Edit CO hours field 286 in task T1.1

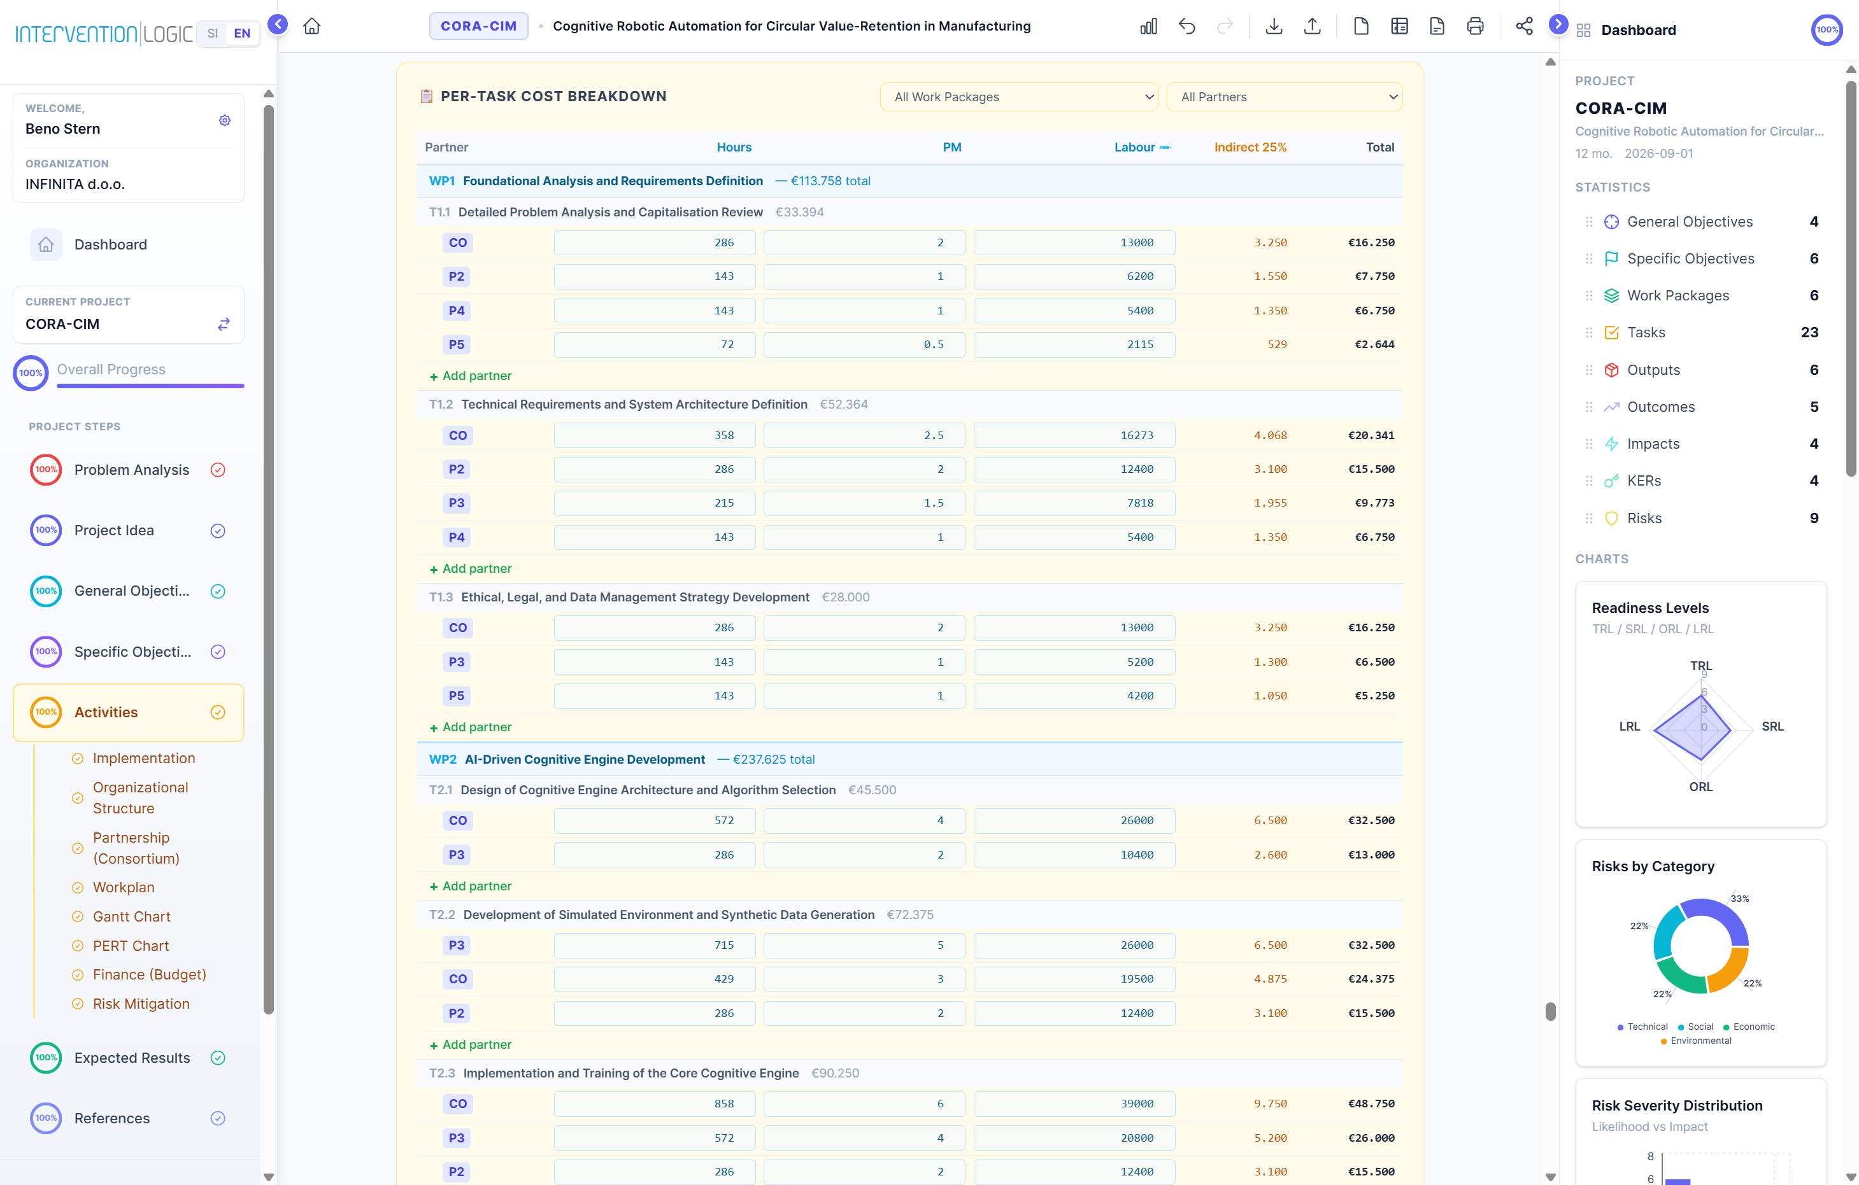click(654, 243)
